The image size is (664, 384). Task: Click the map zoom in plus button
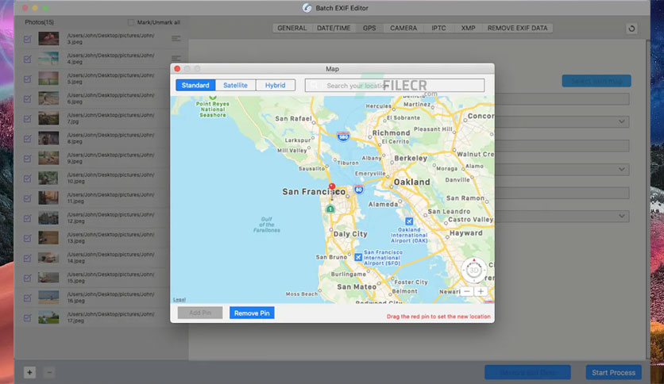click(x=481, y=291)
